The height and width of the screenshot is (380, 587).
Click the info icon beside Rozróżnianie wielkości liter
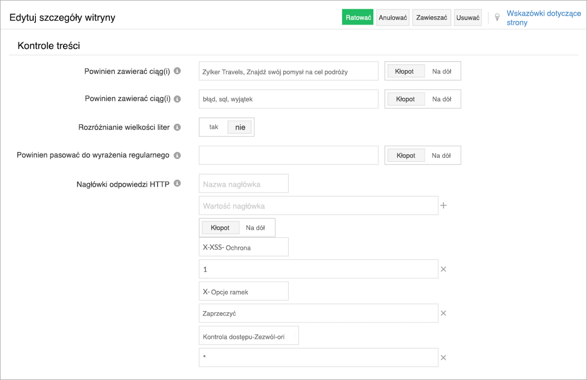[177, 127]
